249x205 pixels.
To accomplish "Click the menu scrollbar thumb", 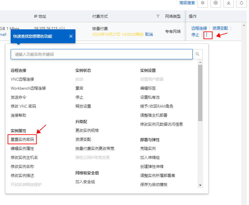I will click(200, 93).
